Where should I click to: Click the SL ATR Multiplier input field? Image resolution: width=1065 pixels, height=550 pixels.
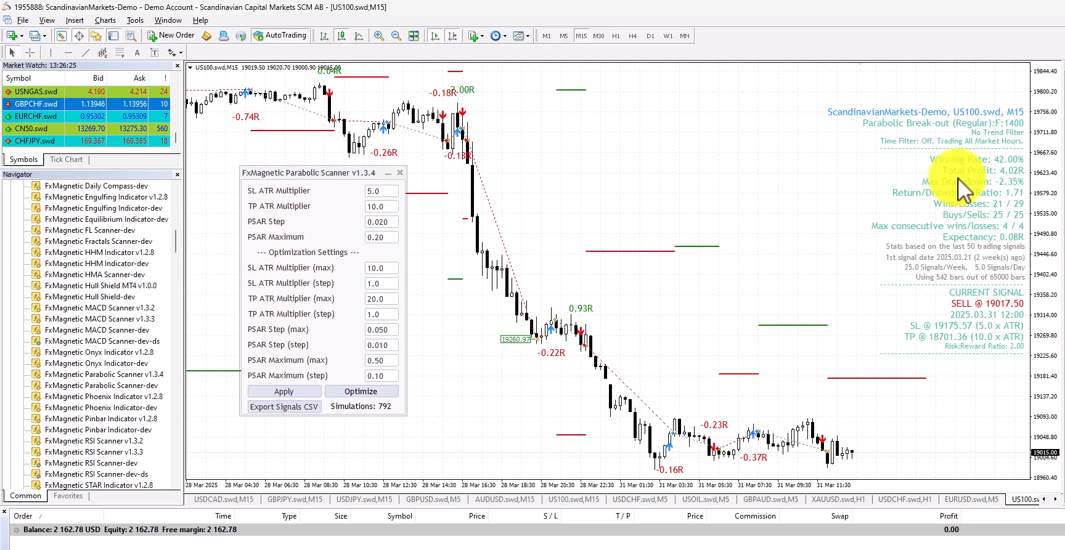(382, 191)
